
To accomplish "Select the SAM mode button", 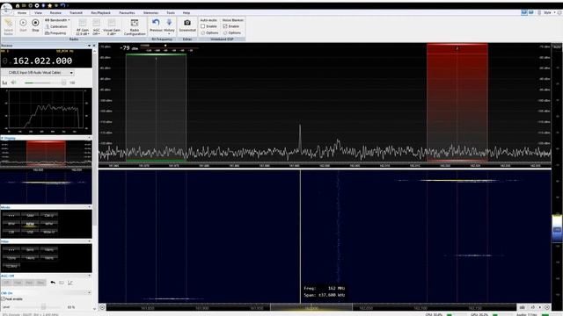I will pos(30,215).
